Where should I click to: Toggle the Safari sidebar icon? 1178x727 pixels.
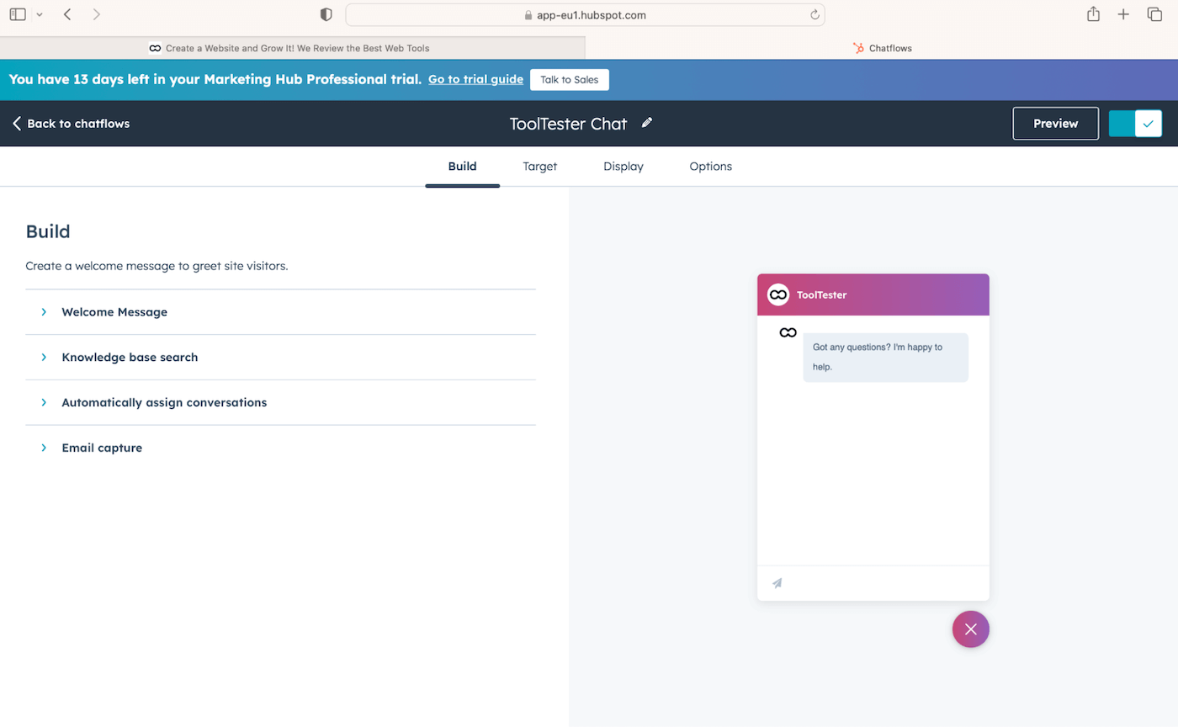click(18, 14)
